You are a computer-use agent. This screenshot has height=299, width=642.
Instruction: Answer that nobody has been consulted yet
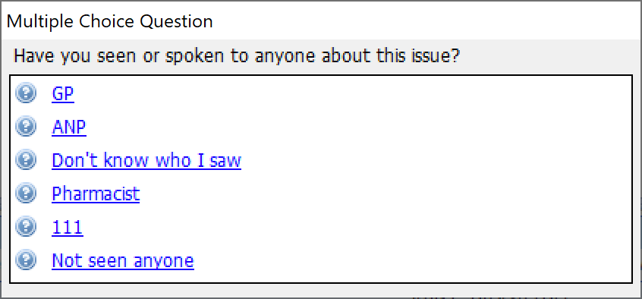[122, 260]
